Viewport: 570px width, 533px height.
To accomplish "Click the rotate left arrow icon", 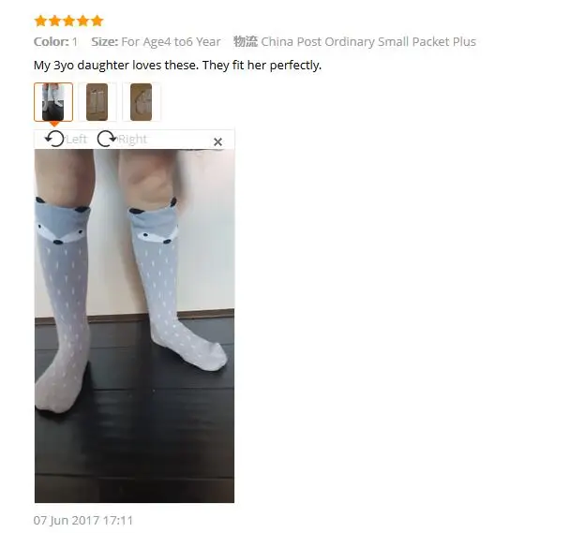I will pos(54,139).
